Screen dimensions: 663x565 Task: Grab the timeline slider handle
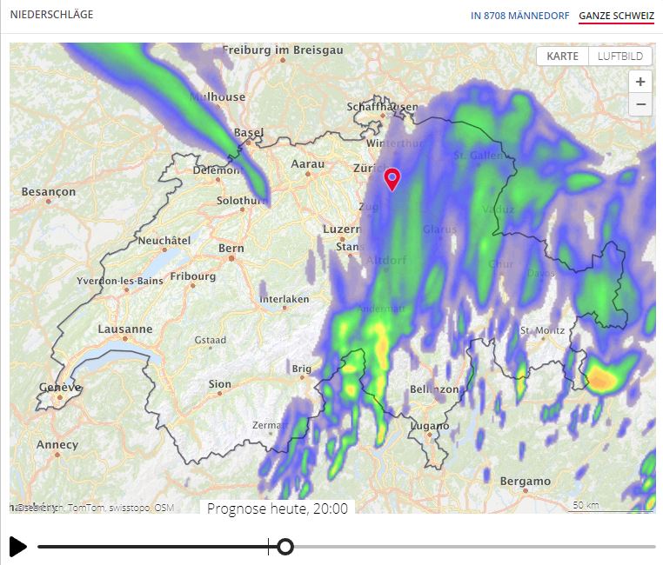285,547
